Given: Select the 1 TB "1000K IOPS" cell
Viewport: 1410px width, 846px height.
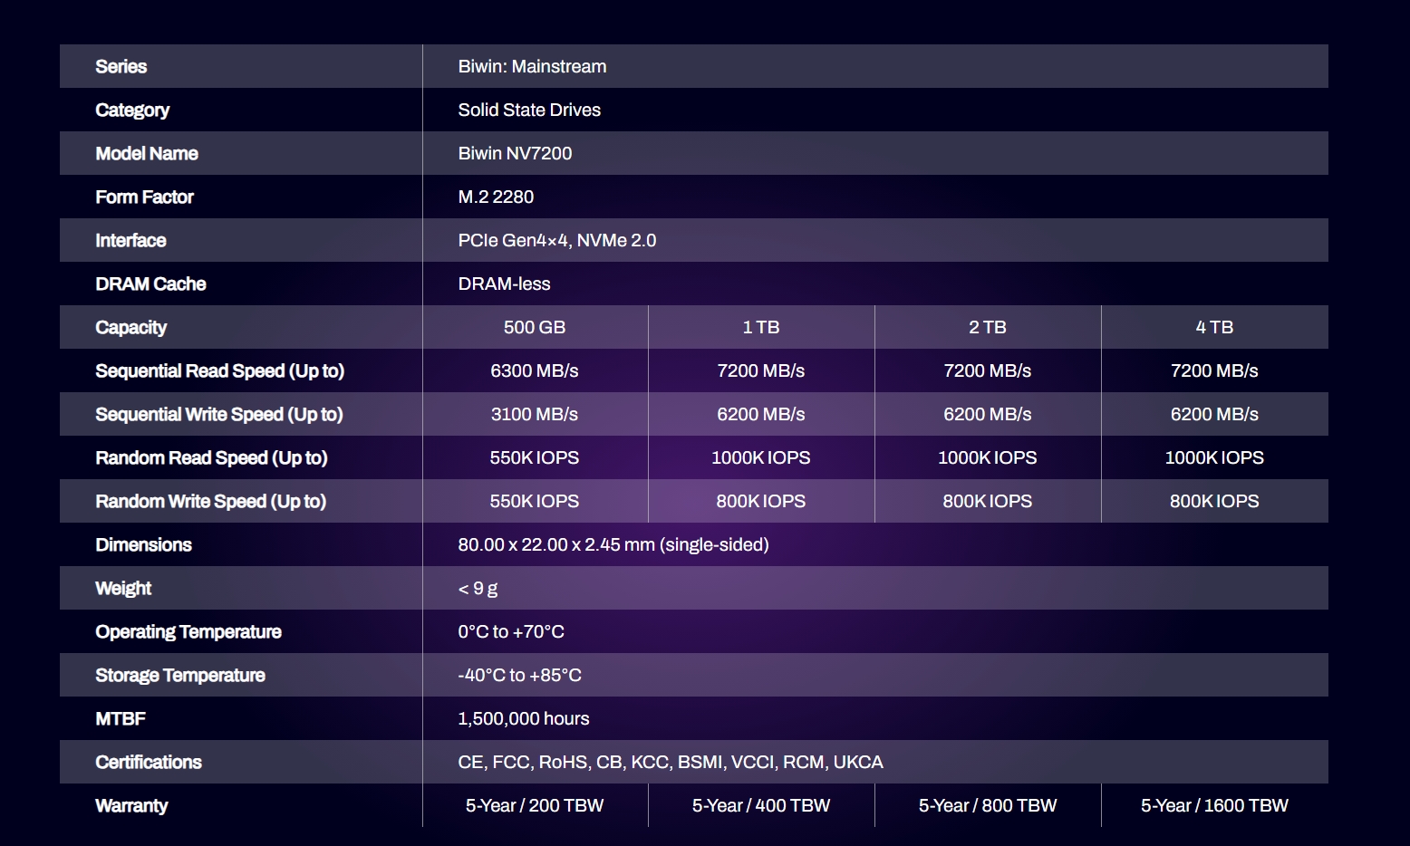Looking at the screenshot, I should 761,457.
